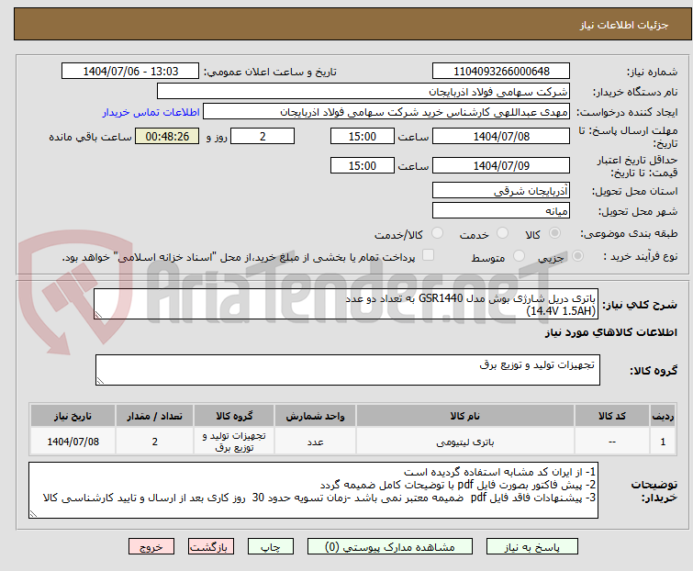
Task: Click the validity hour 15:00 field beside 1404/07/09
Action: (362, 166)
